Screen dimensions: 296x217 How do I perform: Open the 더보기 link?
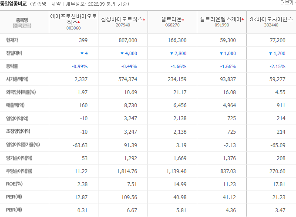click(288, 3)
